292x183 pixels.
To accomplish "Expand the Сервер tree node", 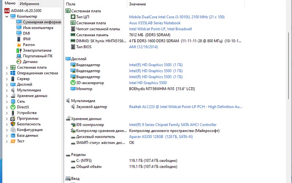I will pos(7,79).
